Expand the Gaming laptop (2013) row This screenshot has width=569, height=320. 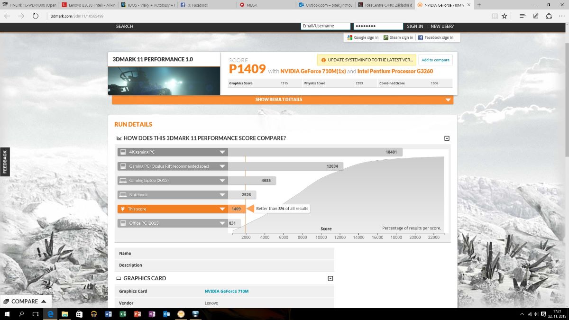coord(222,181)
